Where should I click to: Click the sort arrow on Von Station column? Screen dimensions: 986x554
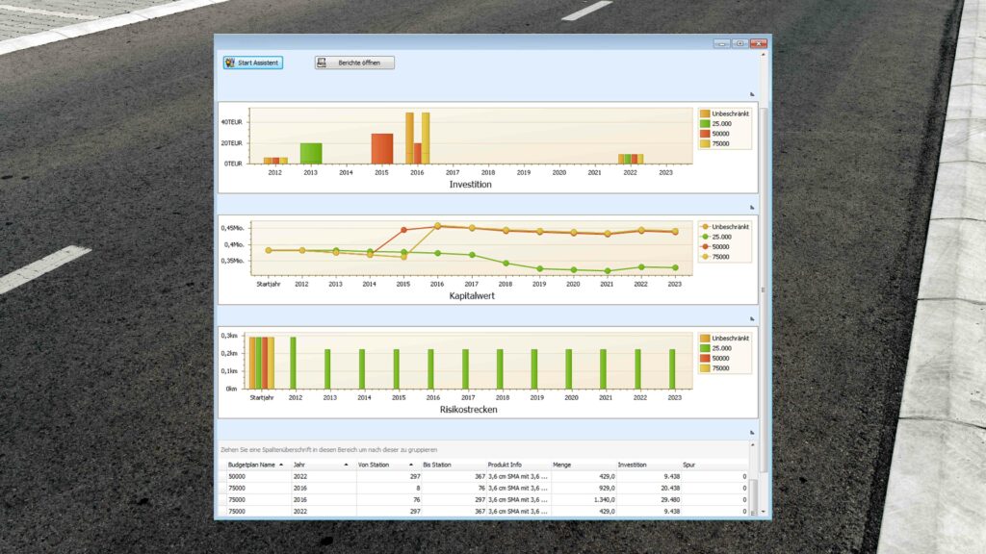[x=411, y=465]
